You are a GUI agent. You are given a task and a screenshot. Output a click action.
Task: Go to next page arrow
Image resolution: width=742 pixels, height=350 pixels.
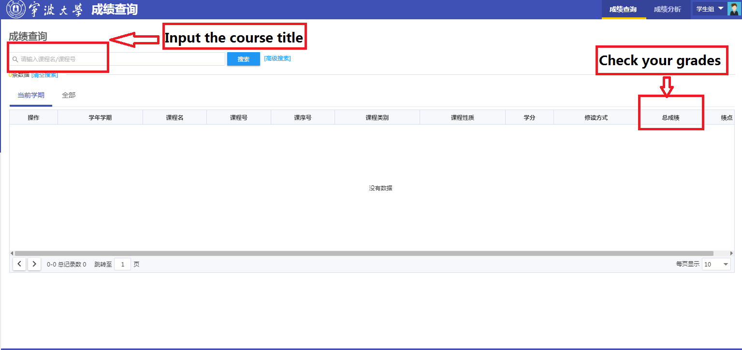pyautogui.click(x=34, y=264)
